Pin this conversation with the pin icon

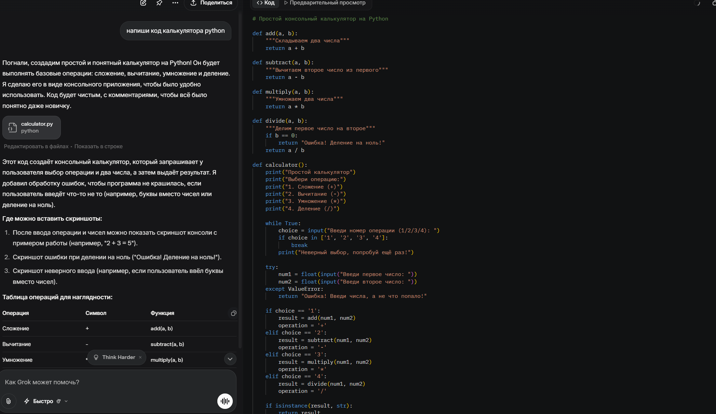tap(159, 3)
